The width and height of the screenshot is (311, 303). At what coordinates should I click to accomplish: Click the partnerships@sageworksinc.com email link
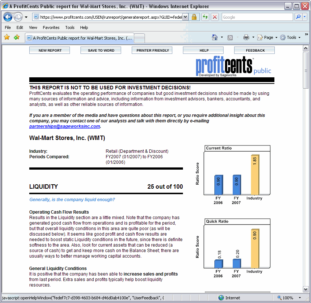coord(64,126)
